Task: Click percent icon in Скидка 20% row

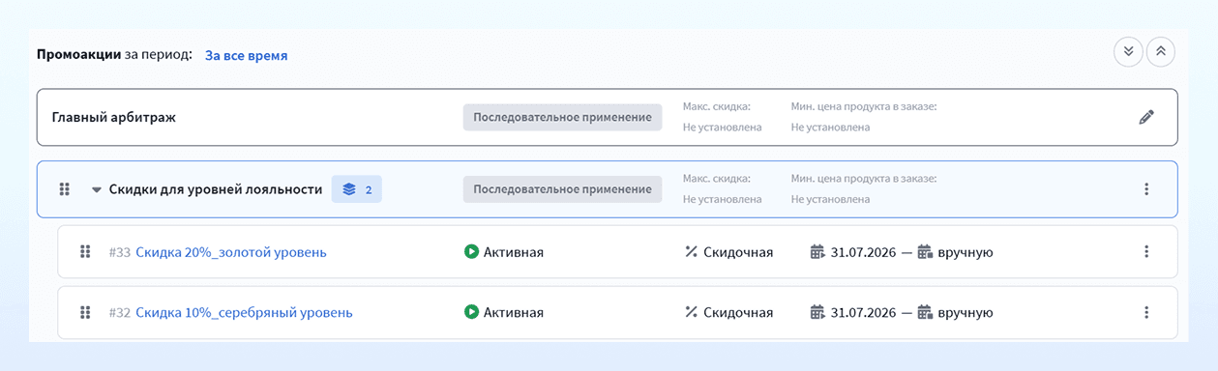Action: pyautogui.click(x=691, y=252)
